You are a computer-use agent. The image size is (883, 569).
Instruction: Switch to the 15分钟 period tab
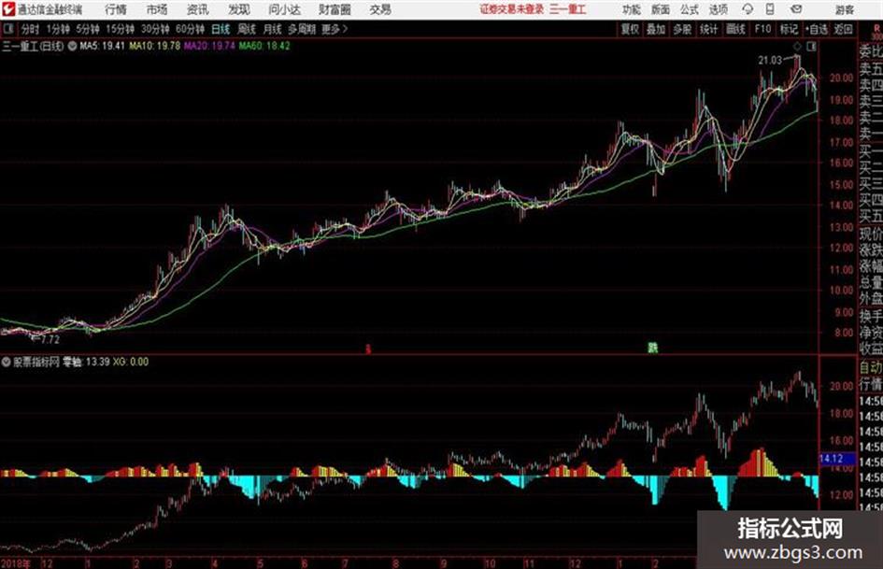[x=120, y=29]
